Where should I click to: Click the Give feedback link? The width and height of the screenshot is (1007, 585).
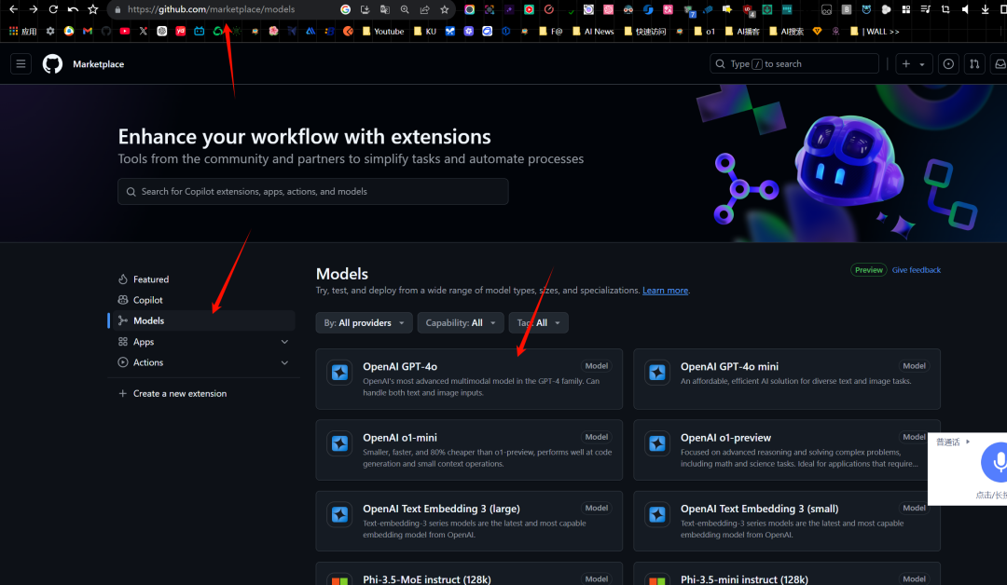coord(916,270)
